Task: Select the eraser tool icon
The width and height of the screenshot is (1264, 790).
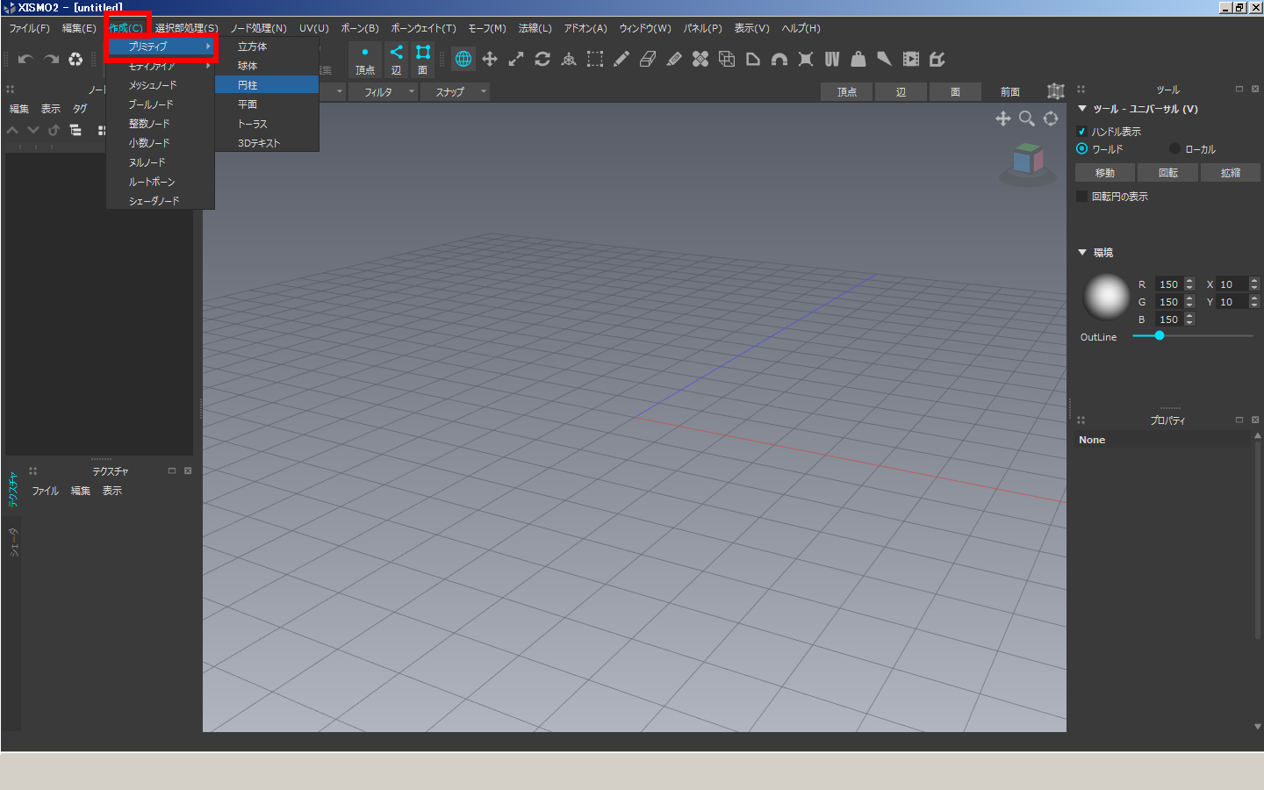Action: point(648,59)
